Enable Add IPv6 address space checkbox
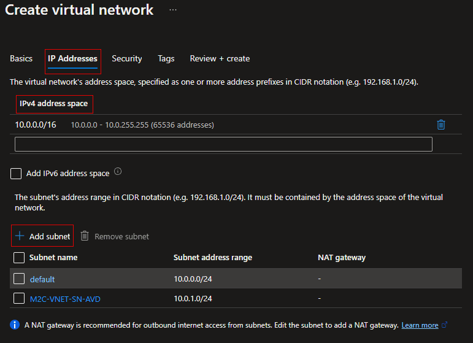Image resolution: width=473 pixels, height=343 pixels. 16,174
